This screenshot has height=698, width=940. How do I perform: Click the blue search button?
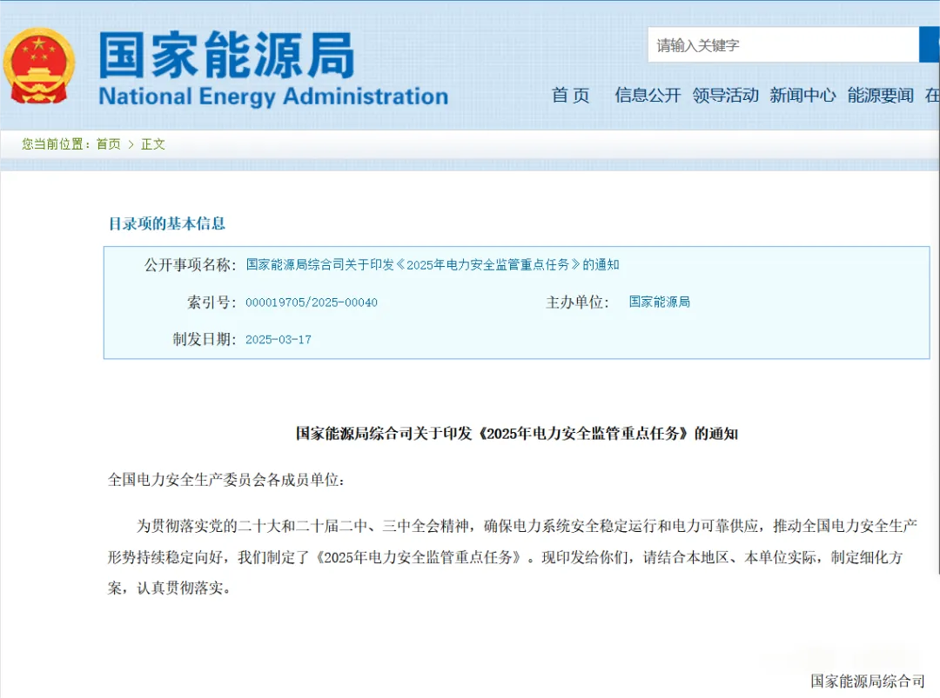point(929,44)
